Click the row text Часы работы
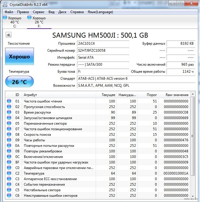200x202 pixels. coord(34,140)
